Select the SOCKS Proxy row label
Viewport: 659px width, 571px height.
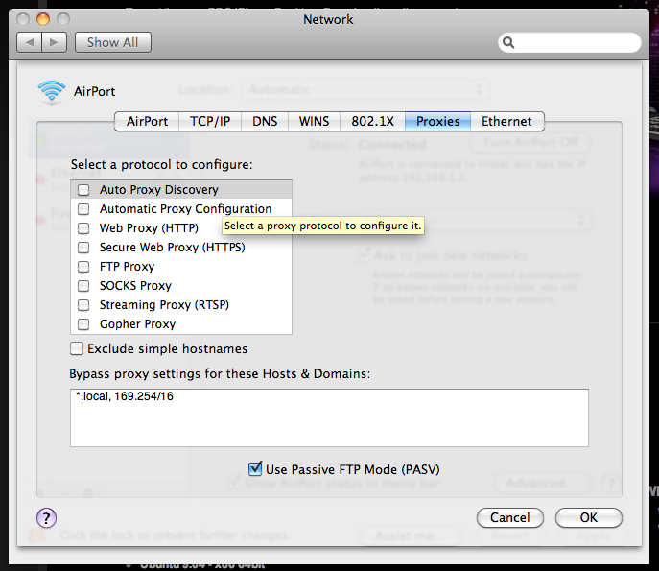tap(135, 286)
